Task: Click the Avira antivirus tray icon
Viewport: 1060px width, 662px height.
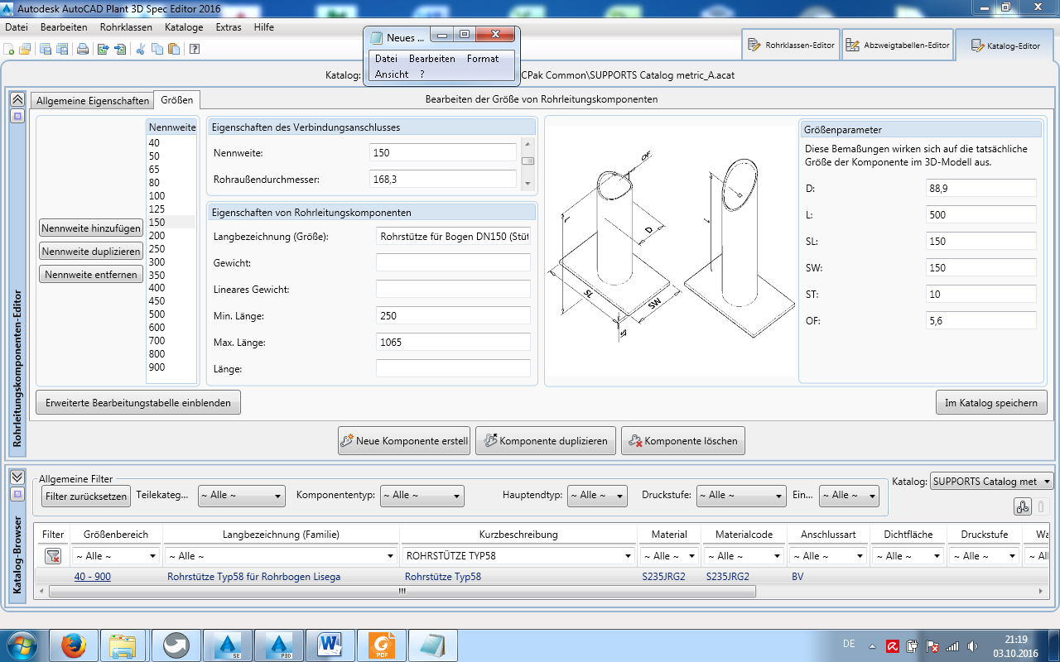Action: point(893,646)
